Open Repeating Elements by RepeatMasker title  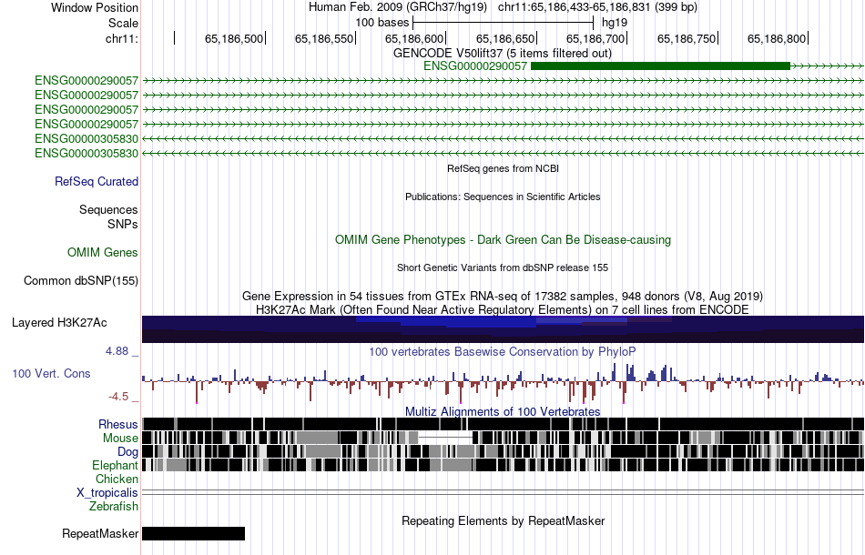click(x=504, y=520)
